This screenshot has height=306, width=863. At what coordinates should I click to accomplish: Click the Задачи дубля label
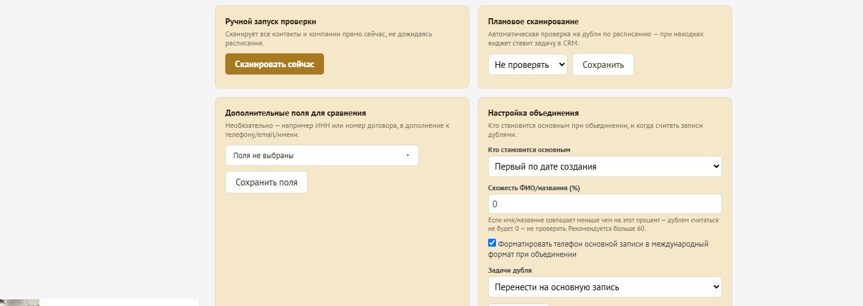510,271
